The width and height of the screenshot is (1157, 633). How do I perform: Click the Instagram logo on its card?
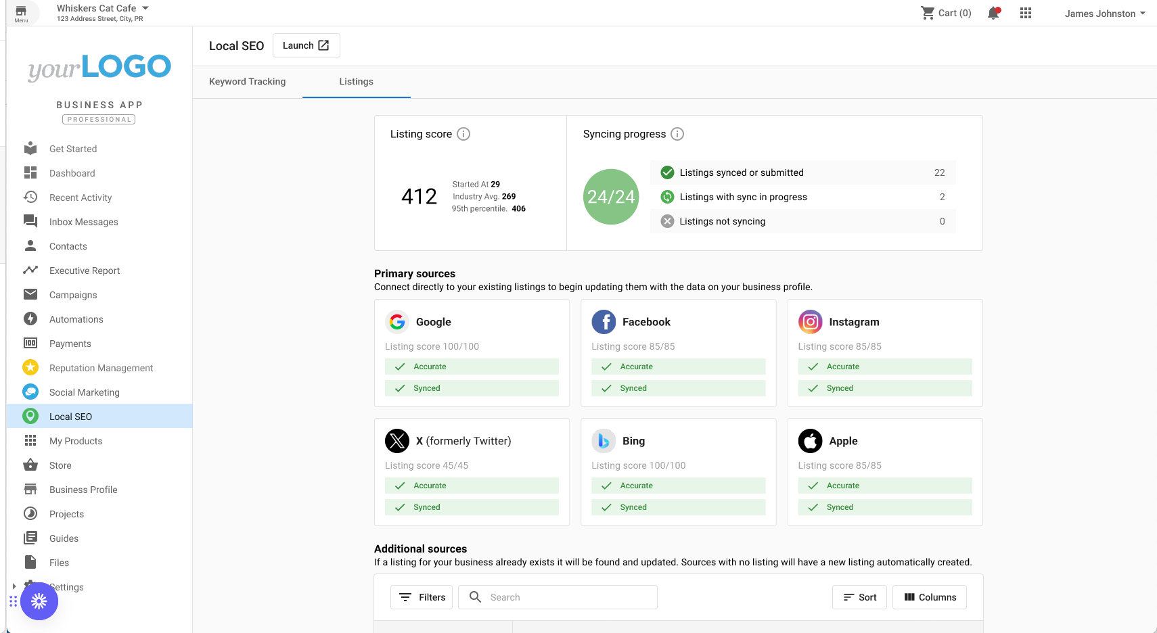[x=811, y=322]
